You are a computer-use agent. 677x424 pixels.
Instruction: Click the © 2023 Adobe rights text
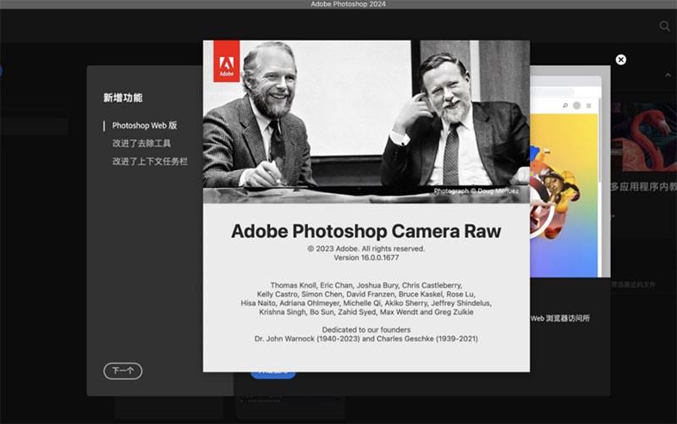[x=366, y=249]
